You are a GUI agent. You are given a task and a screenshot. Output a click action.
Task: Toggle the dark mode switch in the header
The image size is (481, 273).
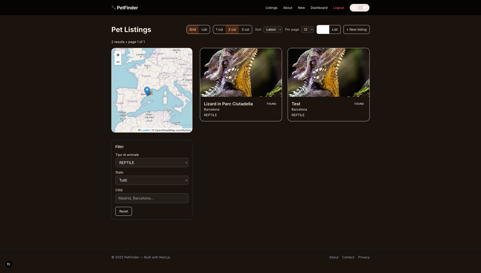359,8
